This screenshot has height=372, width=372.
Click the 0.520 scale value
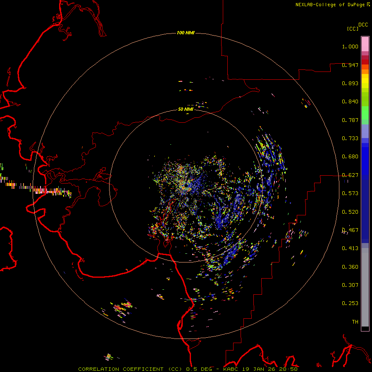tap(350, 212)
